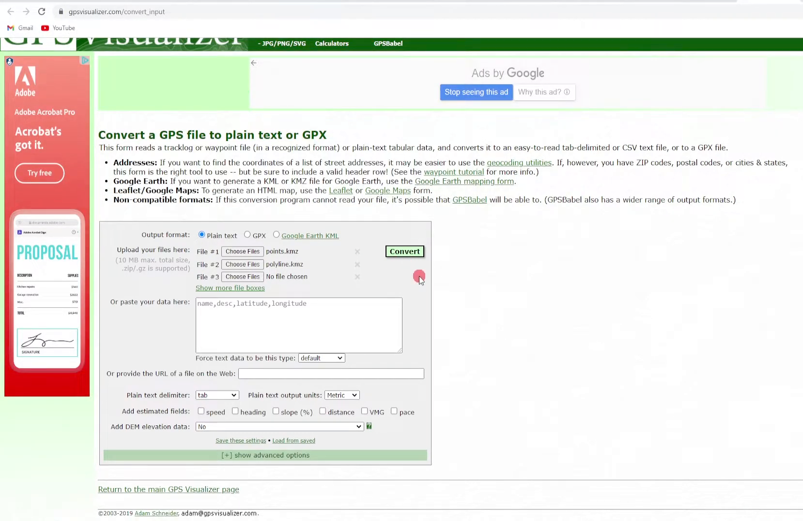Click Adam Schneider footer link
Viewport: 803px width, 521px height.
tap(156, 513)
